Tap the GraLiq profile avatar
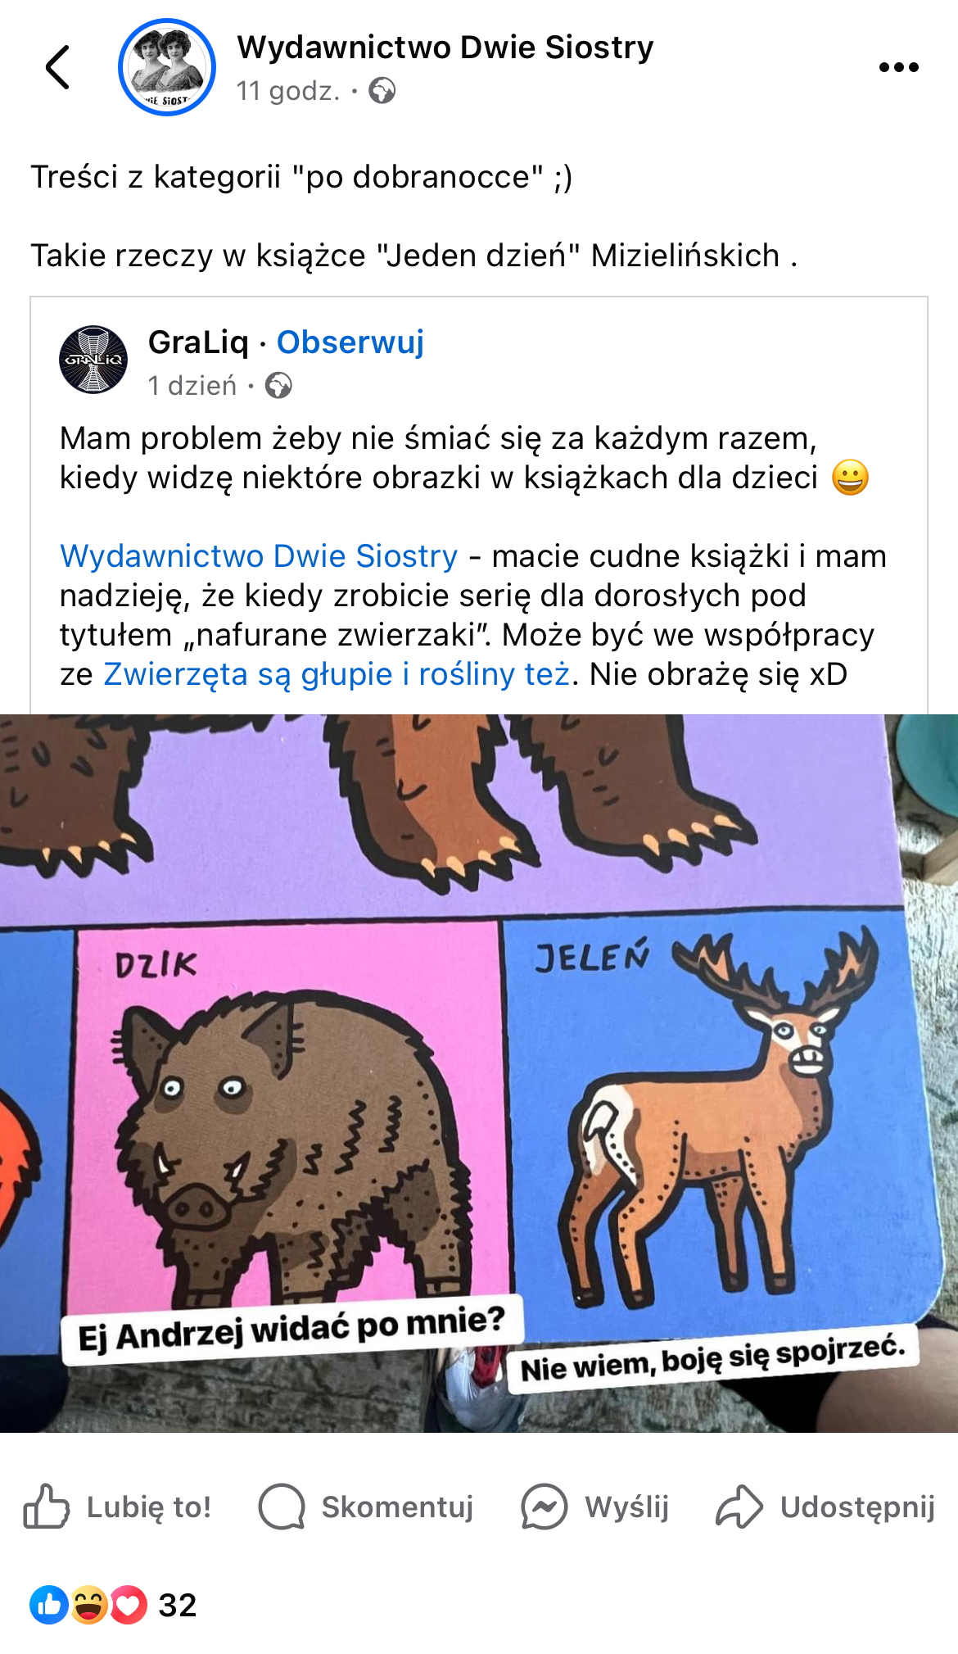Viewport: 958px width, 1654px height. tap(93, 360)
